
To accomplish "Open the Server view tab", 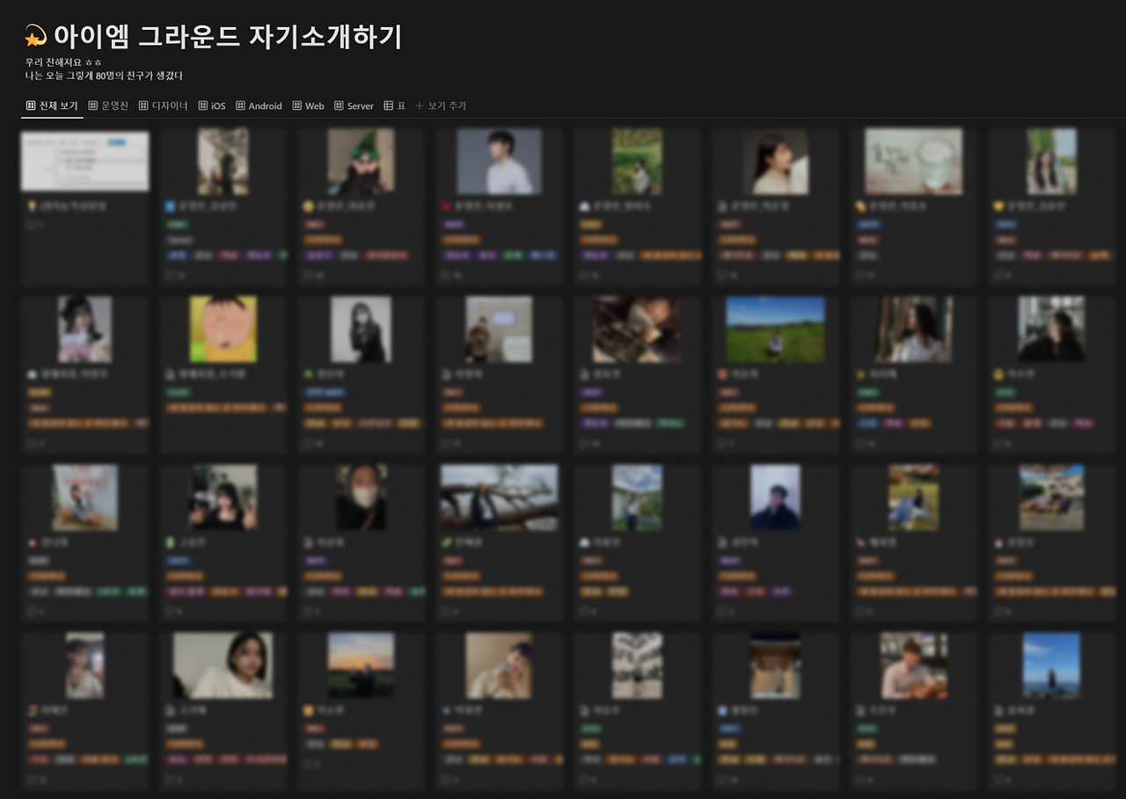I will point(354,105).
